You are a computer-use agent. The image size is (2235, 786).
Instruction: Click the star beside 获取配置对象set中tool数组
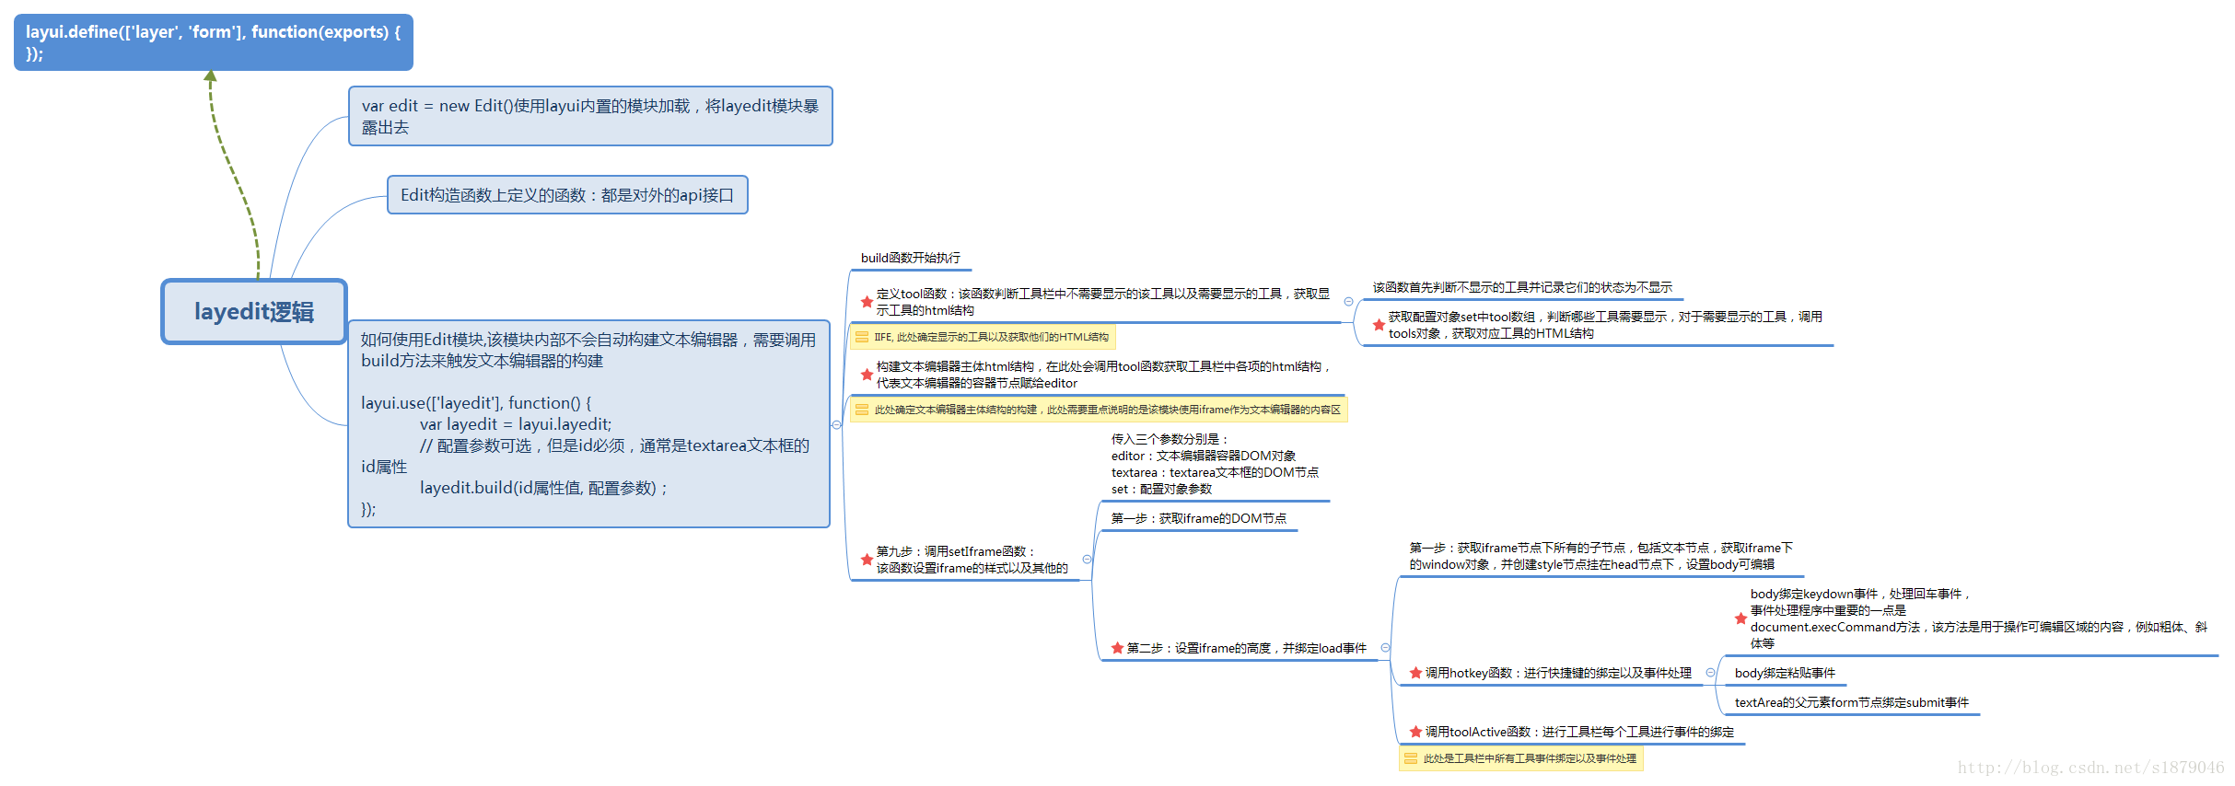pyautogui.click(x=1379, y=325)
